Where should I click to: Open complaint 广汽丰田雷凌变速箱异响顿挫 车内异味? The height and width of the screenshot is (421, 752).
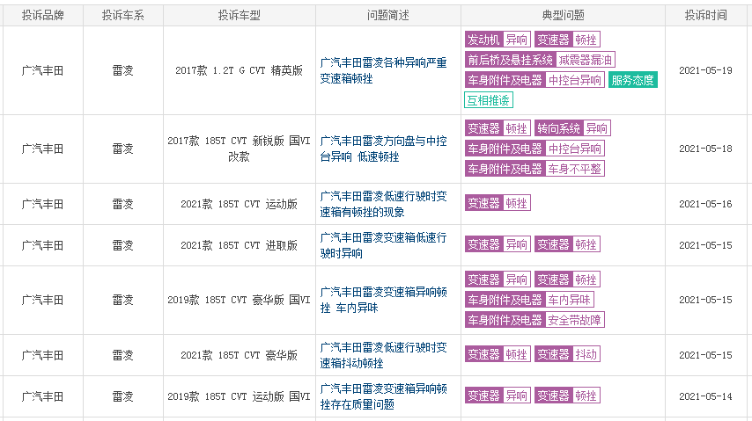383,300
